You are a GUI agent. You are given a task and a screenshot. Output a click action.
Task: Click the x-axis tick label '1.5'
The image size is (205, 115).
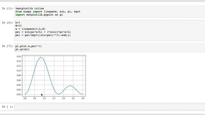pyautogui.click(x=54, y=98)
